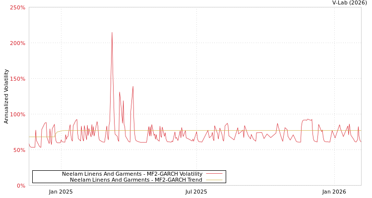This screenshot has width=372, height=198.
Task: Click the 50% y-axis label
Action: tap(19, 150)
